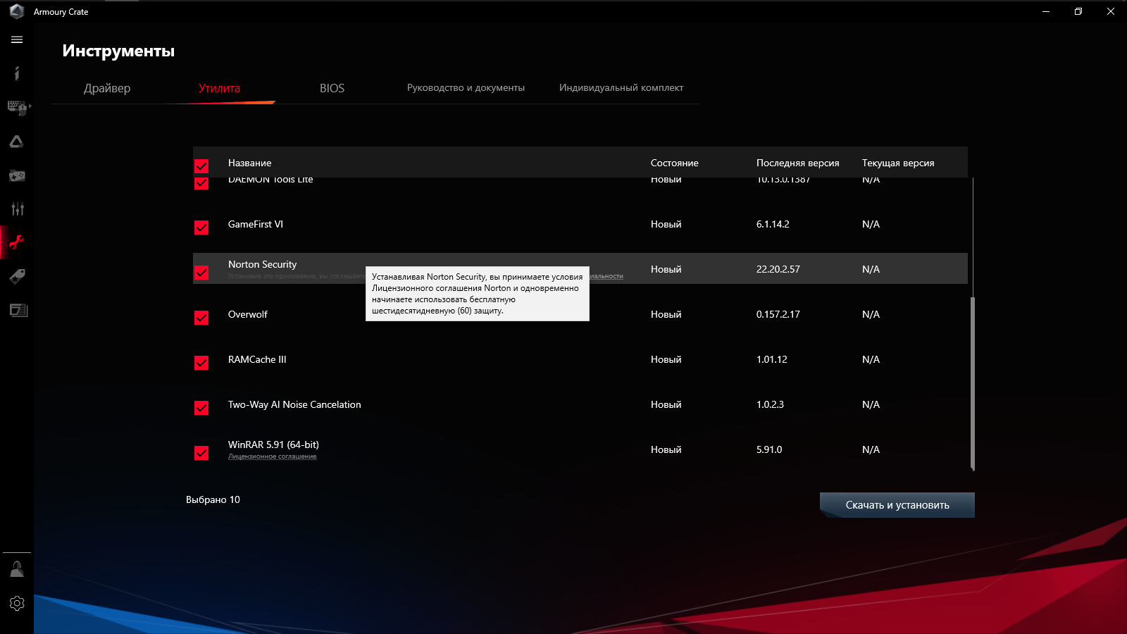The height and width of the screenshot is (634, 1127).
Task: Open the featured offers tag icon
Action: pos(16,276)
